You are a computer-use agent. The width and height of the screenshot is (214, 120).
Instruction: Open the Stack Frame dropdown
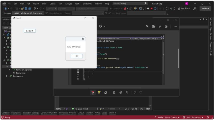[146, 13]
